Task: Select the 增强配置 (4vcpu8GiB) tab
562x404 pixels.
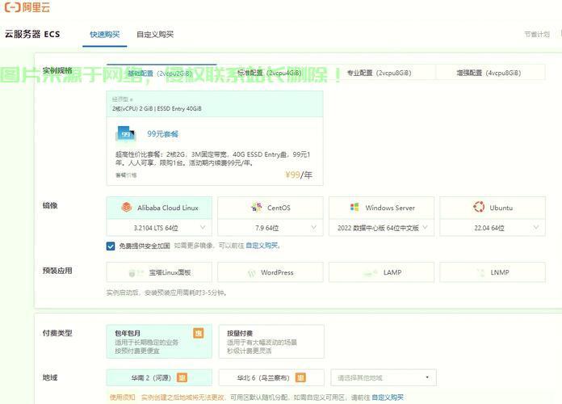Action: pyautogui.click(x=489, y=73)
